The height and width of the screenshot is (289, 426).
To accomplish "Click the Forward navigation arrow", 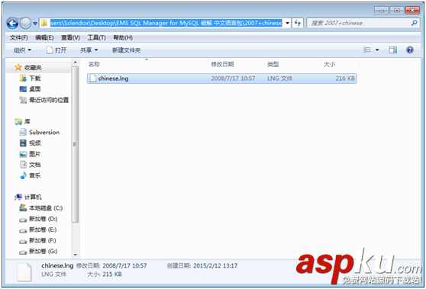I will (26, 24).
